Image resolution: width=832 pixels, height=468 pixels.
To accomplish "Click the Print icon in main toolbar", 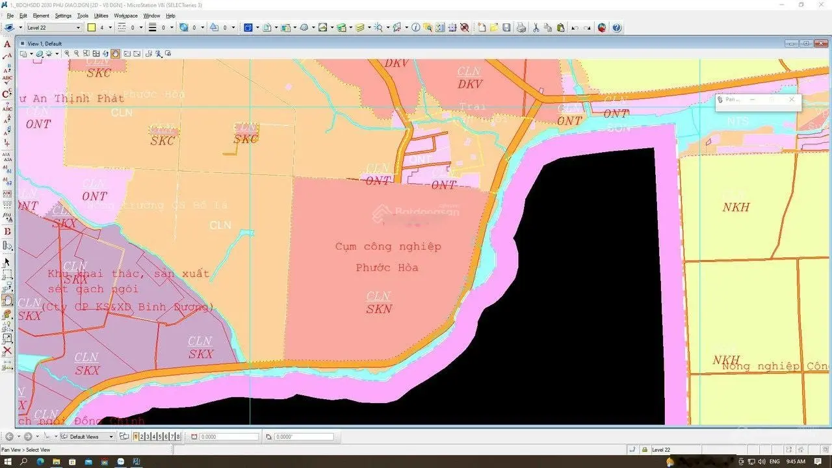I will (x=521, y=28).
